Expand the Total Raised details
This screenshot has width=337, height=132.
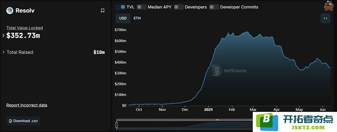[3, 52]
